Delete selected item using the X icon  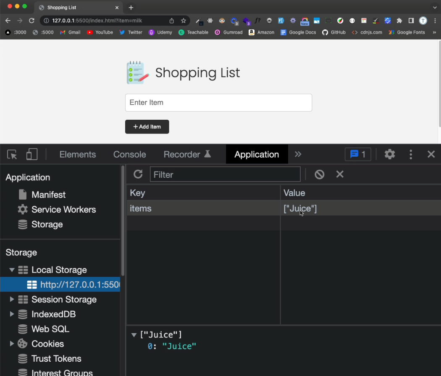tap(340, 174)
